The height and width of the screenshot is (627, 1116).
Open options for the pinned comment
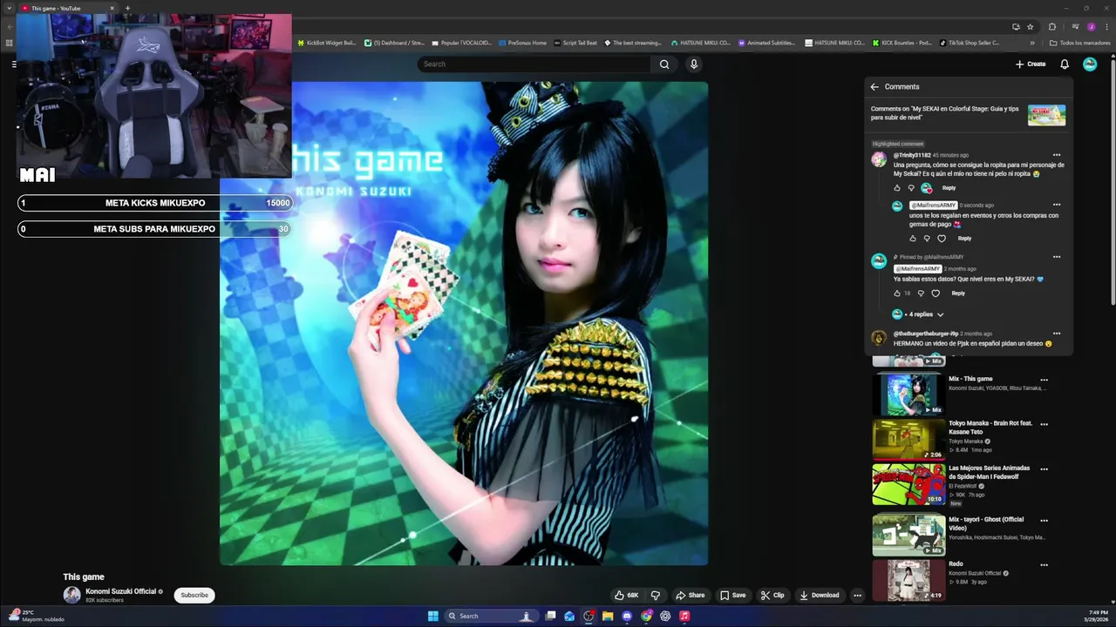1057,257
